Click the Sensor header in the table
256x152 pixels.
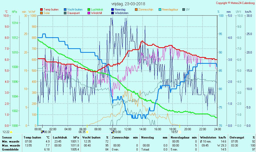(7, 137)
